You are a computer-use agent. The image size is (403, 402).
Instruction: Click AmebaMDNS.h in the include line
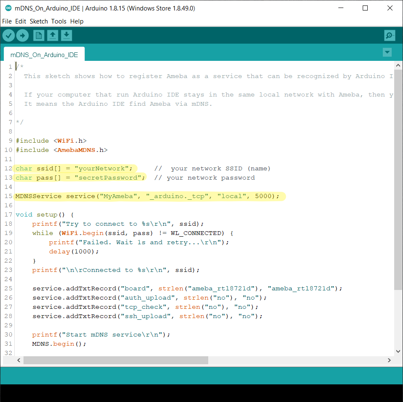coord(81,150)
